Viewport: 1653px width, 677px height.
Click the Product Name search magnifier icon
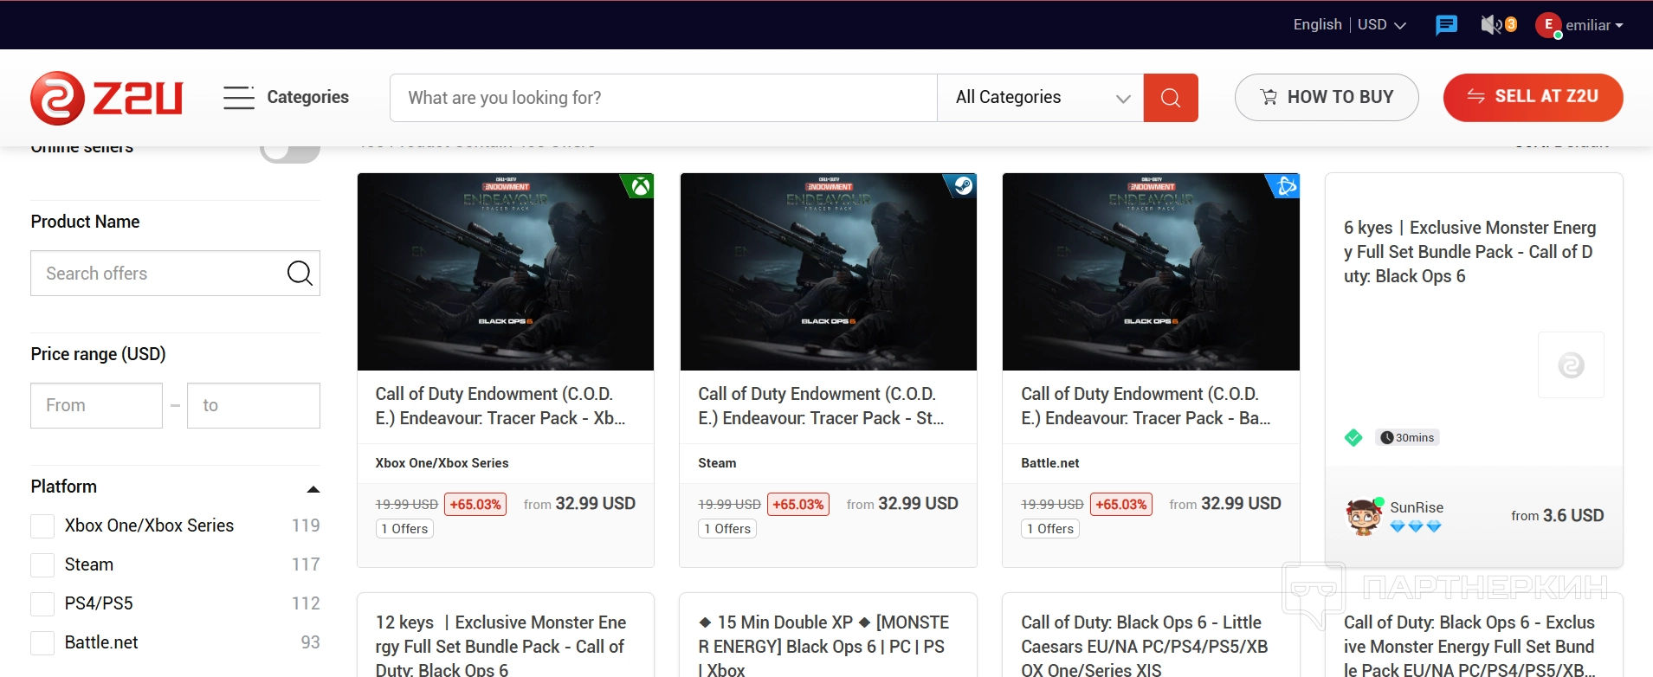[300, 274]
